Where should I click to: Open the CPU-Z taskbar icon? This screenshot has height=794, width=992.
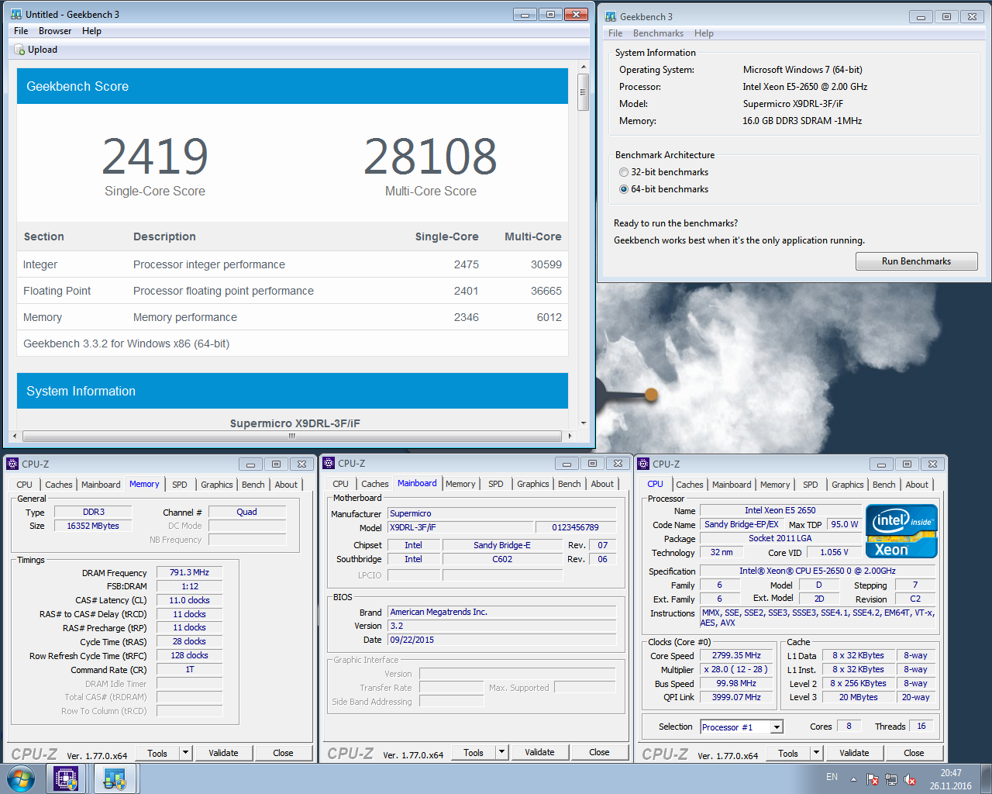[67, 778]
